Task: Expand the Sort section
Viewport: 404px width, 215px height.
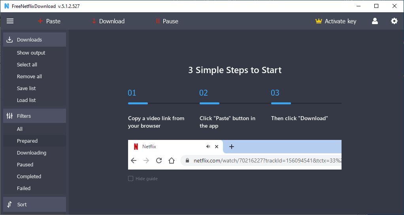Action: tap(34, 204)
